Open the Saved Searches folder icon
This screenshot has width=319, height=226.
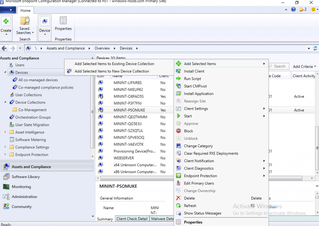click(25, 21)
